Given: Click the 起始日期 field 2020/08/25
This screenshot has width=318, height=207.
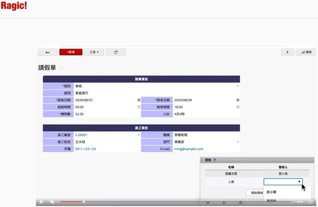Looking at the screenshot, I should pyautogui.click(x=107, y=100).
